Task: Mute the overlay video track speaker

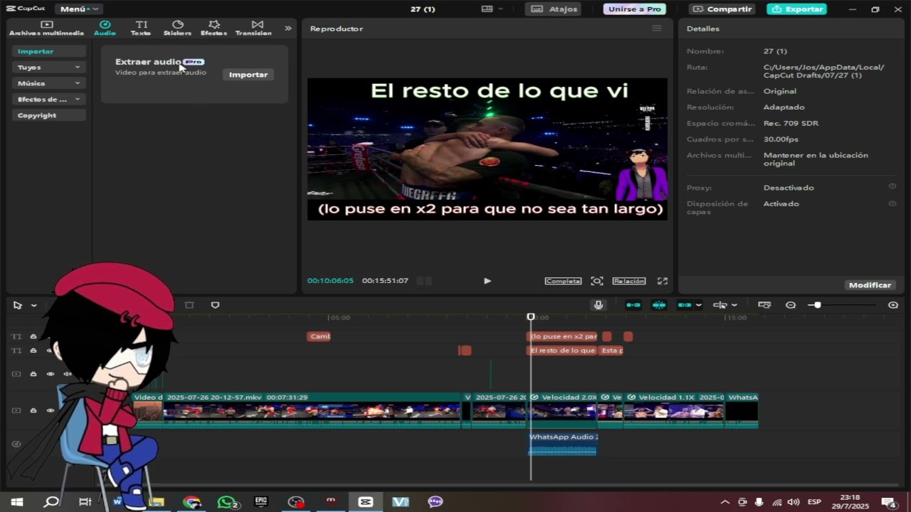Action: pos(68,374)
